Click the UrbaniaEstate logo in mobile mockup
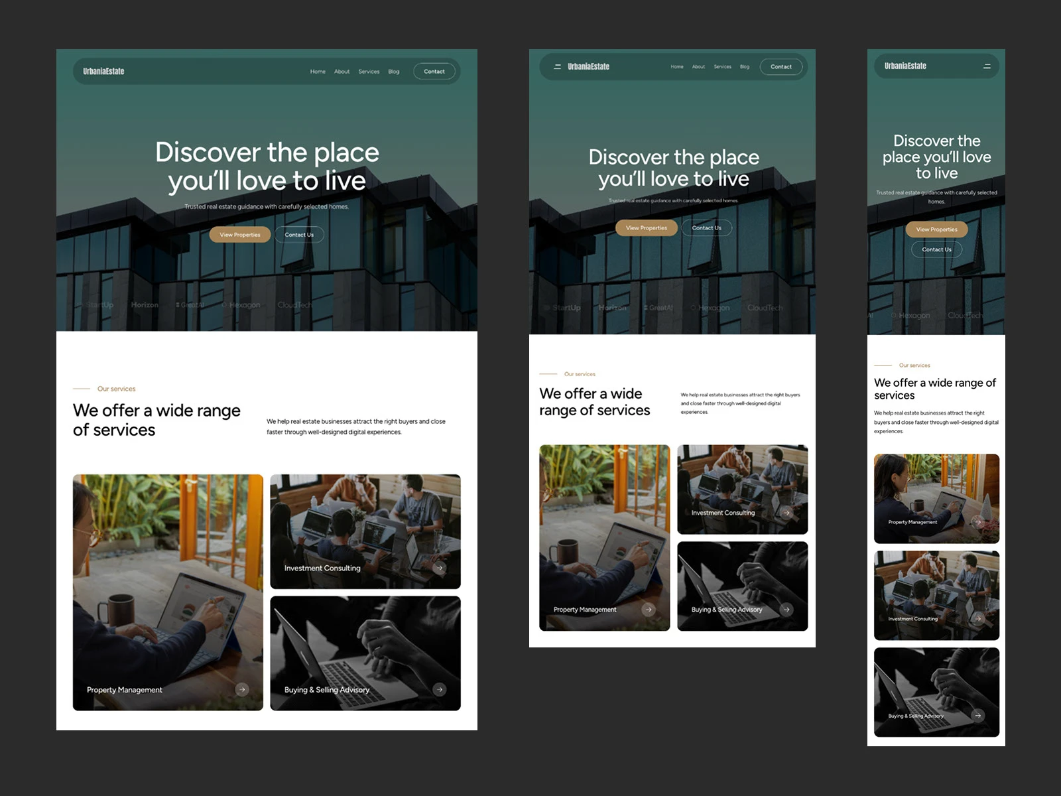 click(x=905, y=66)
